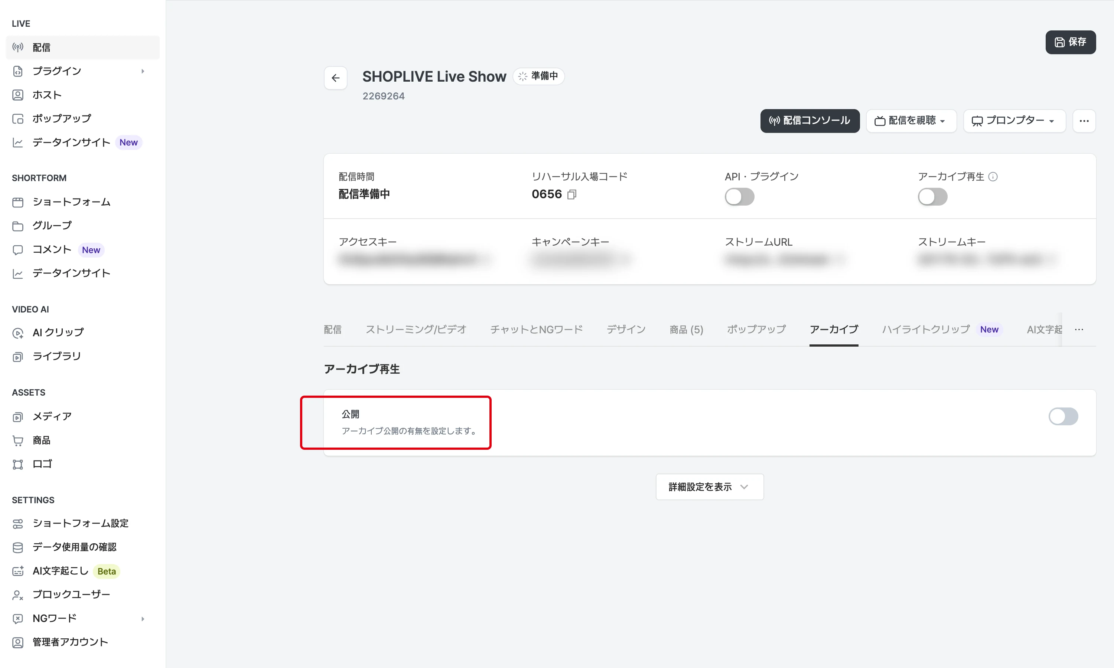
Task: Open 配信 in the LIVE sidebar
Action: click(x=83, y=47)
